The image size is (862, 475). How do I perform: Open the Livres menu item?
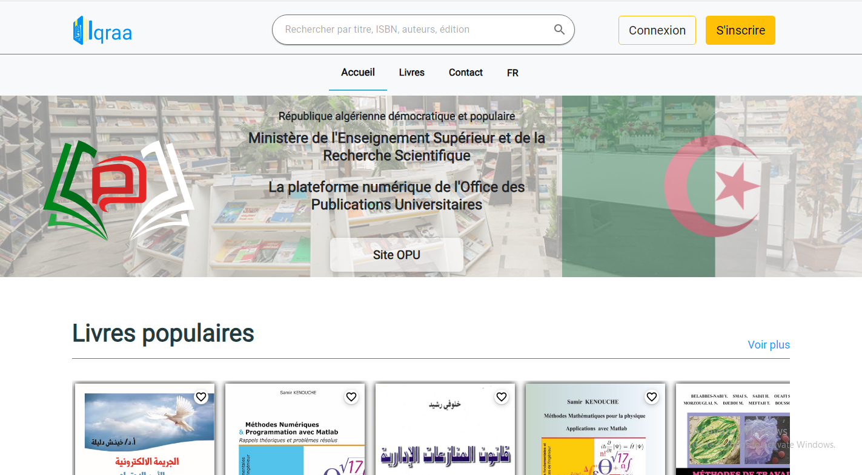click(x=411, y=73)
